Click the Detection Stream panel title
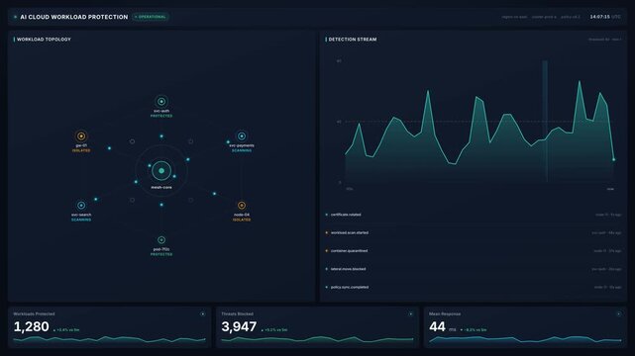Screen dimensions: 635x356 (x=353, y=40)
